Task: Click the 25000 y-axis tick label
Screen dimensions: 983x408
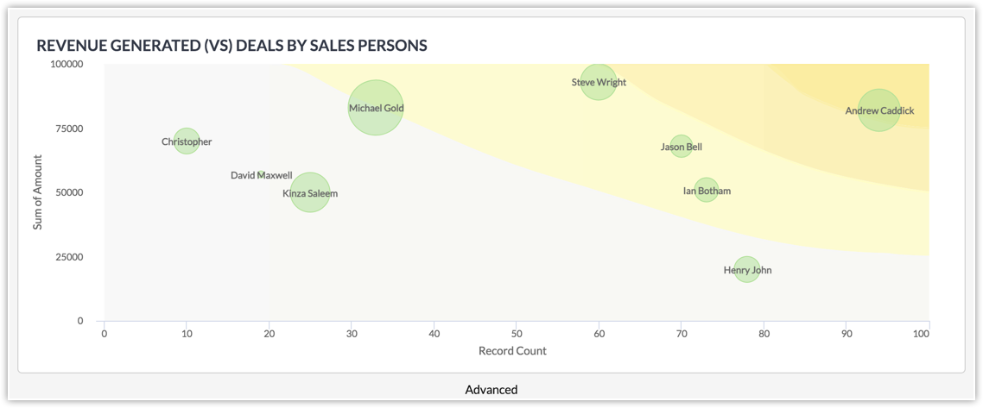Action: pos(69,257)
